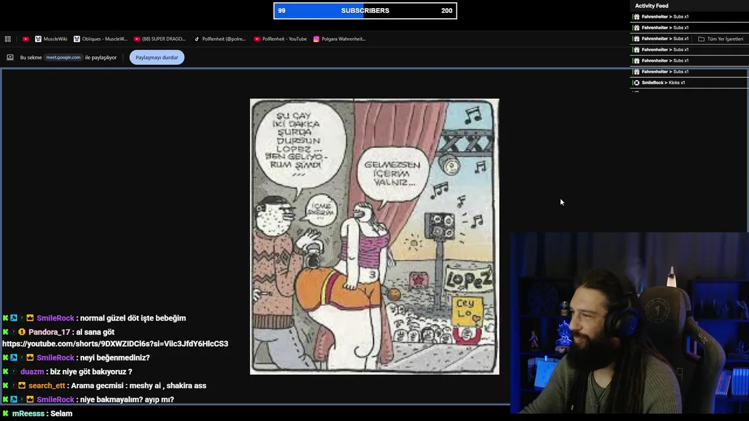Open the Tüm Yer İşaretleri bookmarks folder
The width and height of the screenshot is (749, 421).
tap(720, 39)
